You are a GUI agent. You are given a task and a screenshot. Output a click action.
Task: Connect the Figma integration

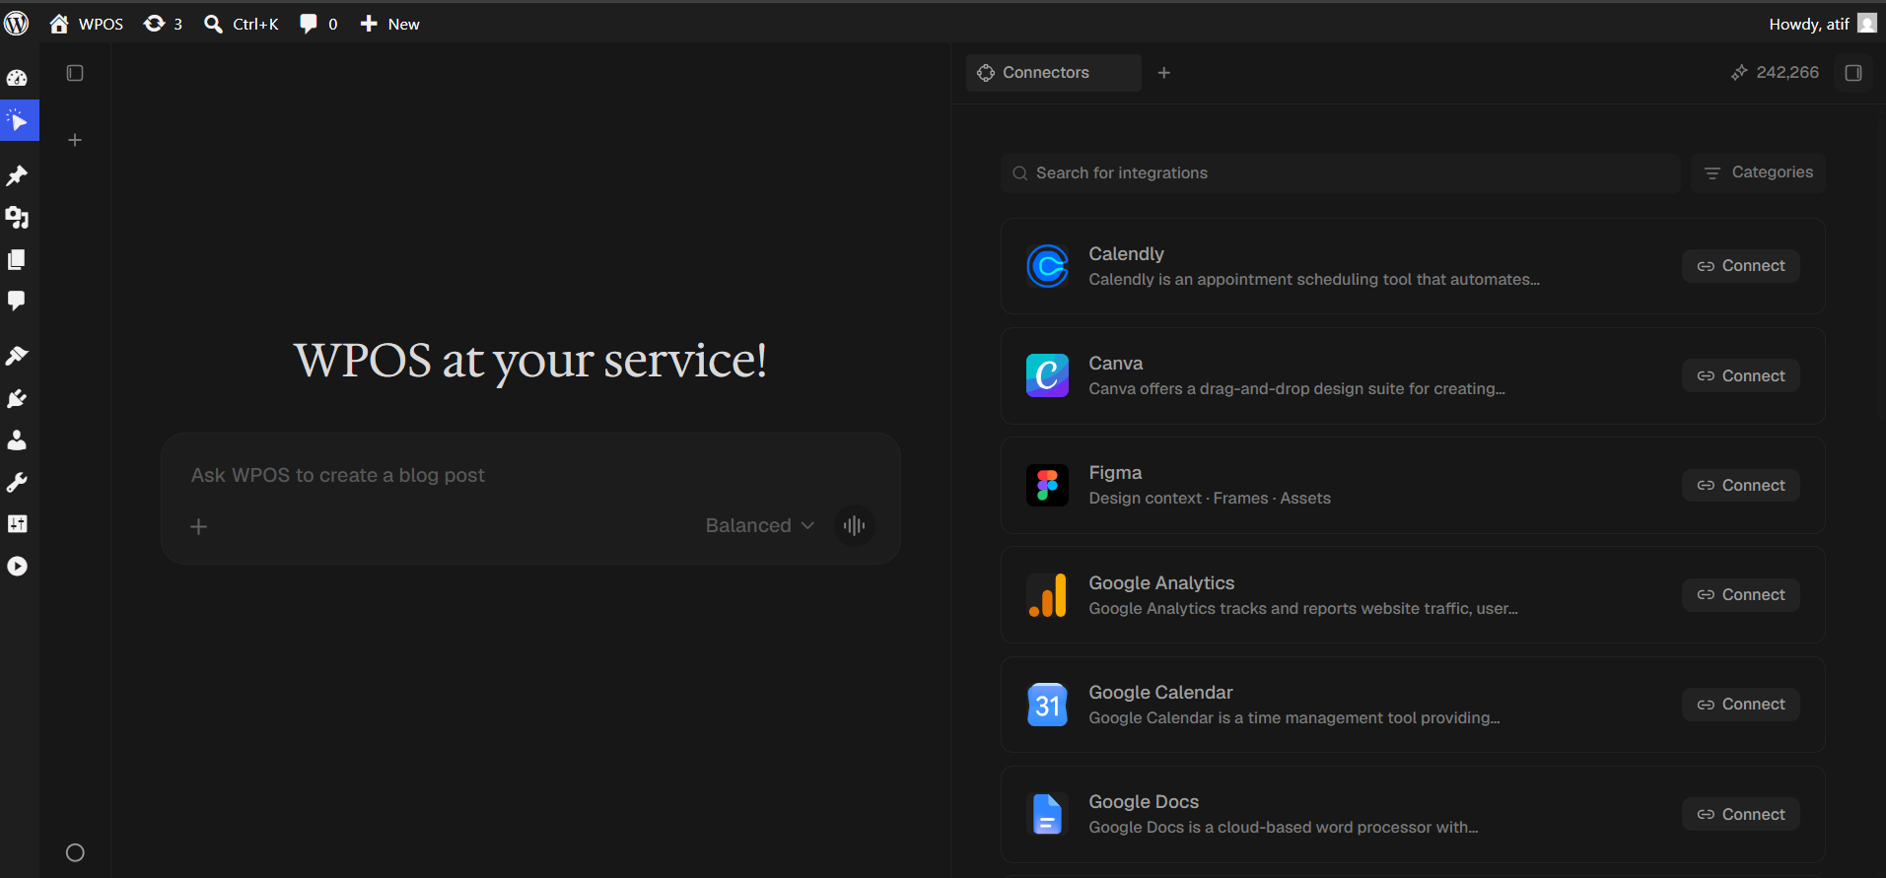point(1741,485)
